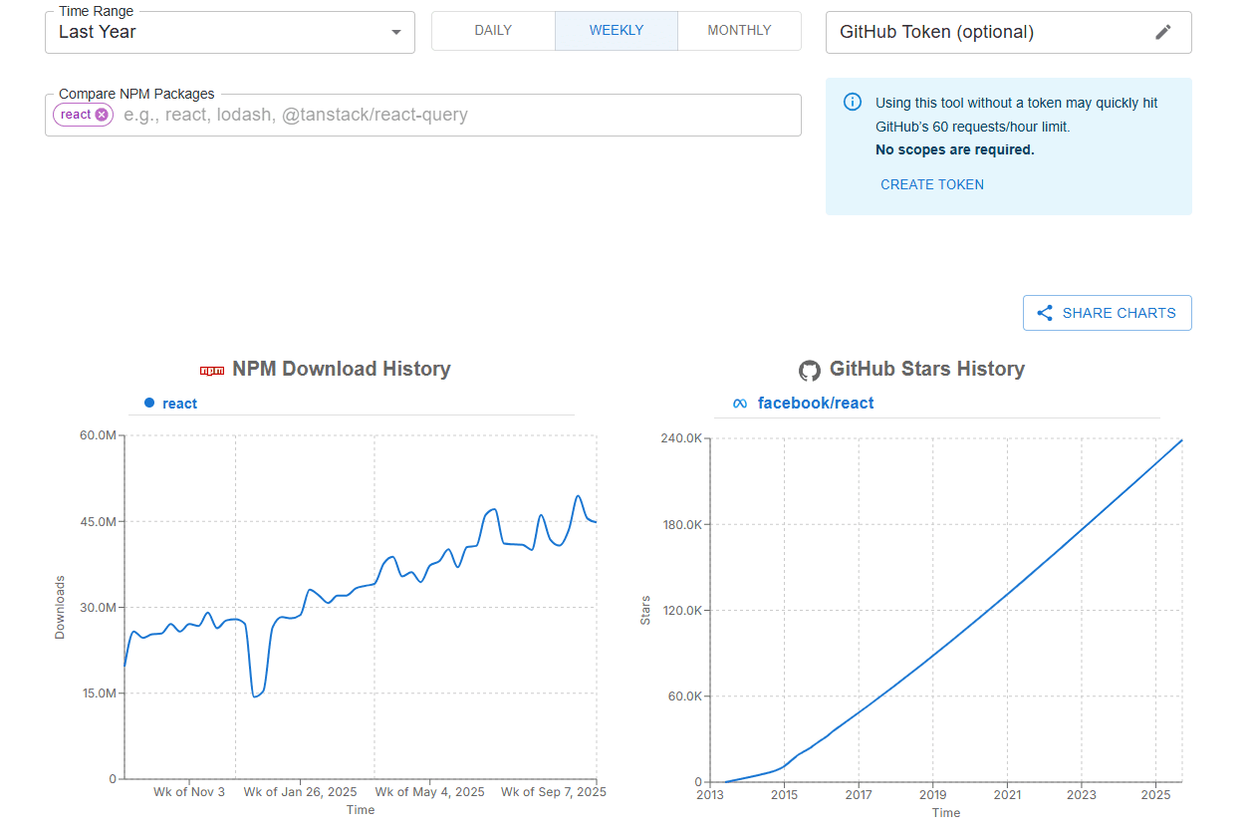The height and width of the screenshot is (830, 1247).
Task: Click the 2019 year axis label
Action: (933, 795)
